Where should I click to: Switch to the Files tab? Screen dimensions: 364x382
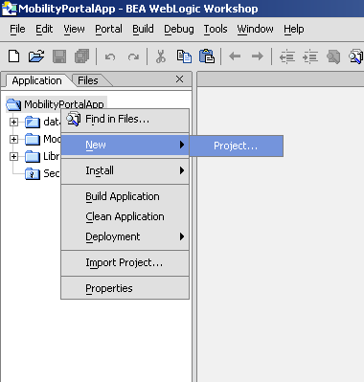(88, 80)
